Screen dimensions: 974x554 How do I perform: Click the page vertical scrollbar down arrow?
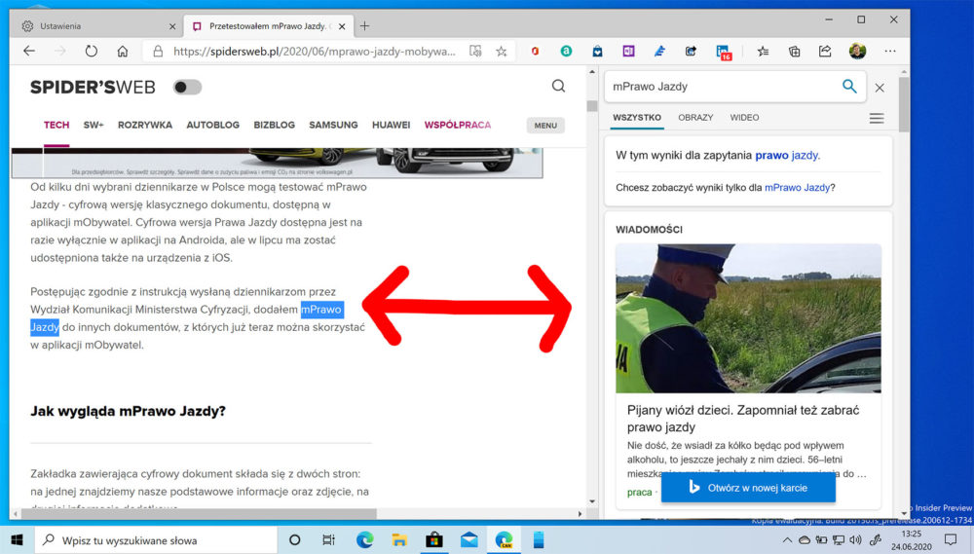pos(592,501)
